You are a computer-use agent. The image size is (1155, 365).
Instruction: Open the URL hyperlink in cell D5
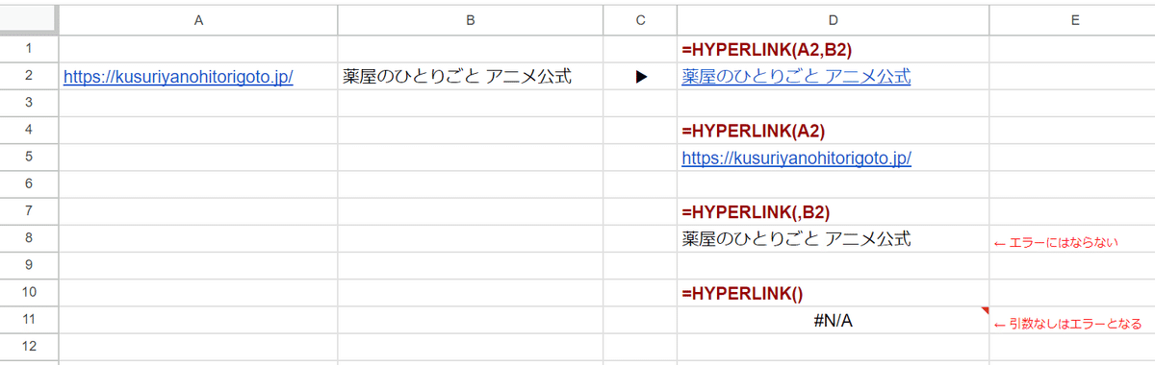[796, 158]
